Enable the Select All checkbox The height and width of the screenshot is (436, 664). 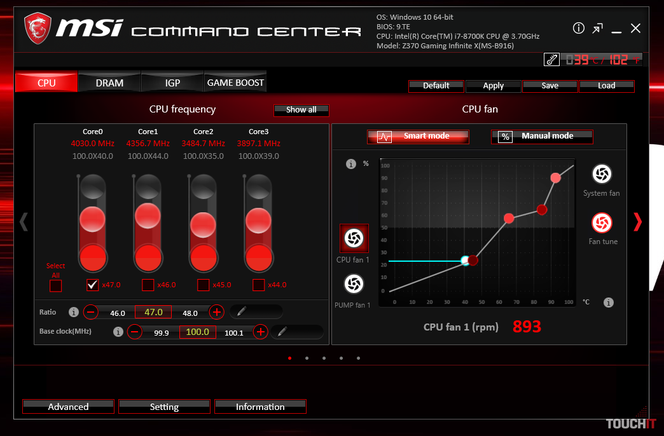tap(56, 285)
